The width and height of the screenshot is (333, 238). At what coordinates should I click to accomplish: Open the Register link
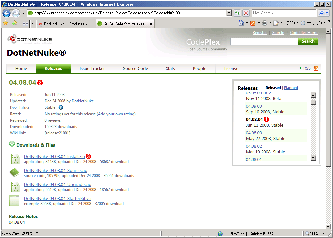[259, 33]
